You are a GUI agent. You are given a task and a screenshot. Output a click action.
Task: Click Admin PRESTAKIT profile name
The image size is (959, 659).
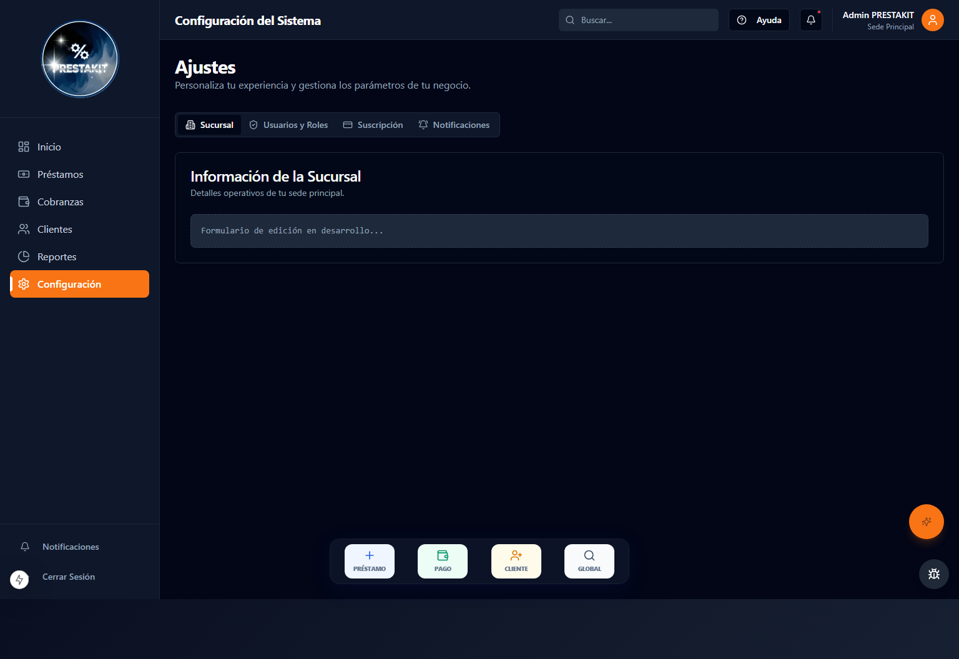pos(878,15)
